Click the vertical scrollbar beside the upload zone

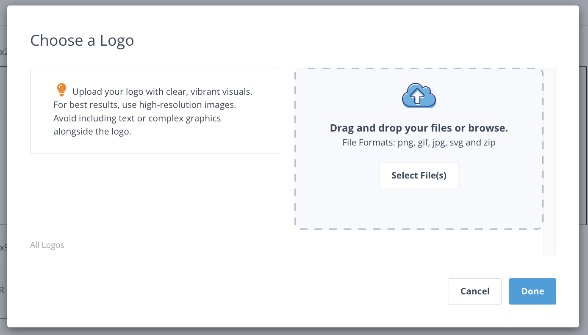(549, 161)
